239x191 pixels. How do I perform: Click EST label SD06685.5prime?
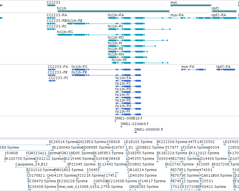point(96,148)
